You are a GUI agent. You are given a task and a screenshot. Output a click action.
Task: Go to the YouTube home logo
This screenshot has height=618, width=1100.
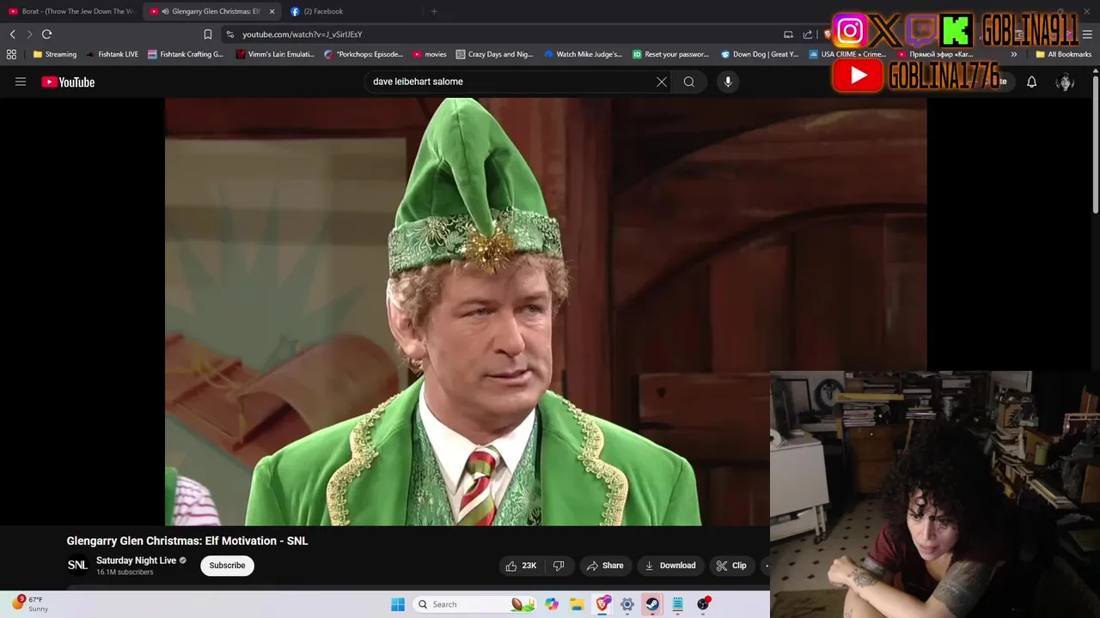(x=68, y=82)
